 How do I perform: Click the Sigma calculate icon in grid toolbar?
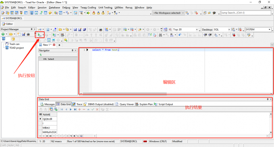(107, 109)
